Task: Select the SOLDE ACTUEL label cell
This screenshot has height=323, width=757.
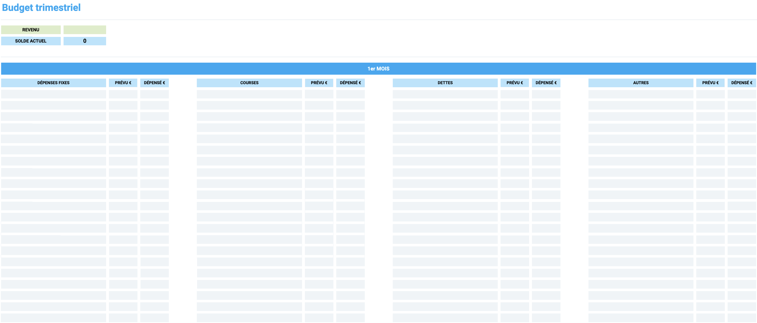Action: (x=31, y=41)
